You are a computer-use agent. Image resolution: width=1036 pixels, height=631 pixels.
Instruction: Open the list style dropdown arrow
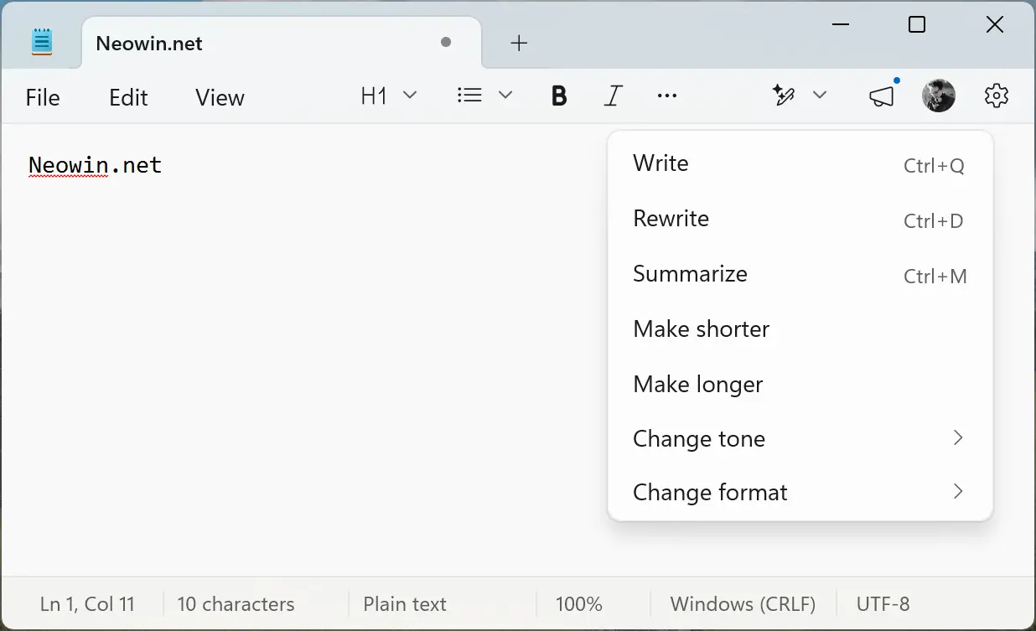click(505, 96)
